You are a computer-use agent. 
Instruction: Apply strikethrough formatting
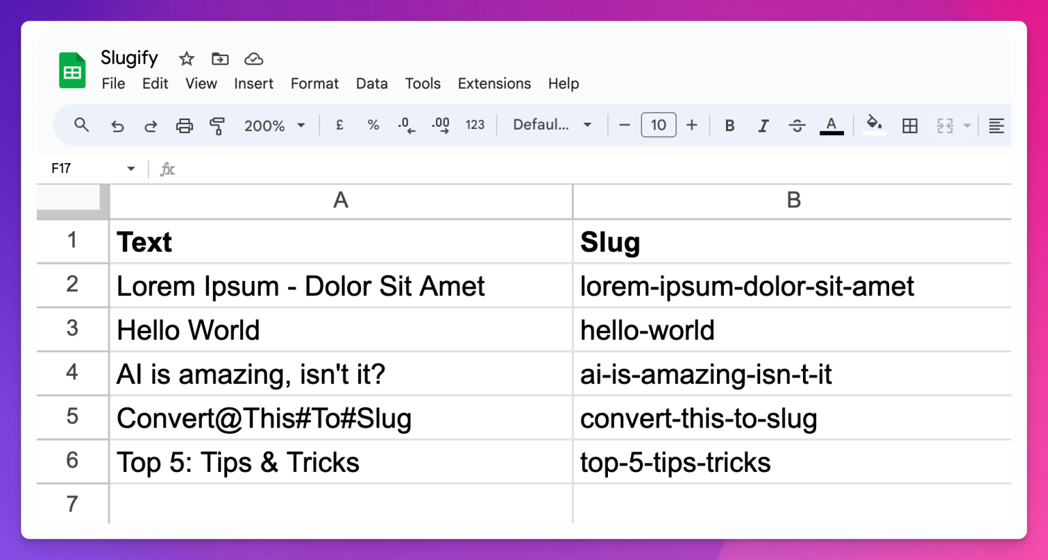[x=796, y=126]
